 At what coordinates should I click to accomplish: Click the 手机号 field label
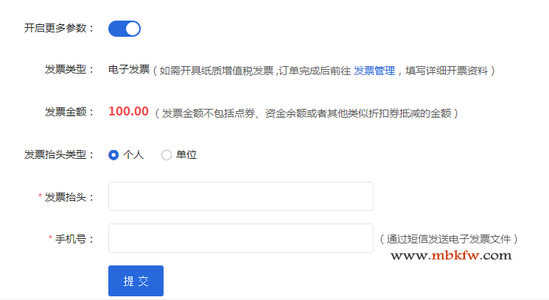point(72,239)
